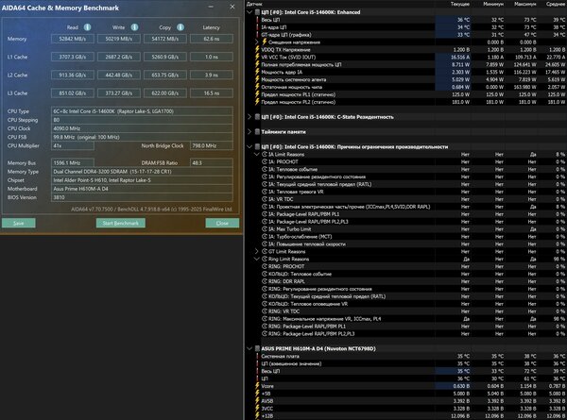Click the CPU Type value field

142,111
